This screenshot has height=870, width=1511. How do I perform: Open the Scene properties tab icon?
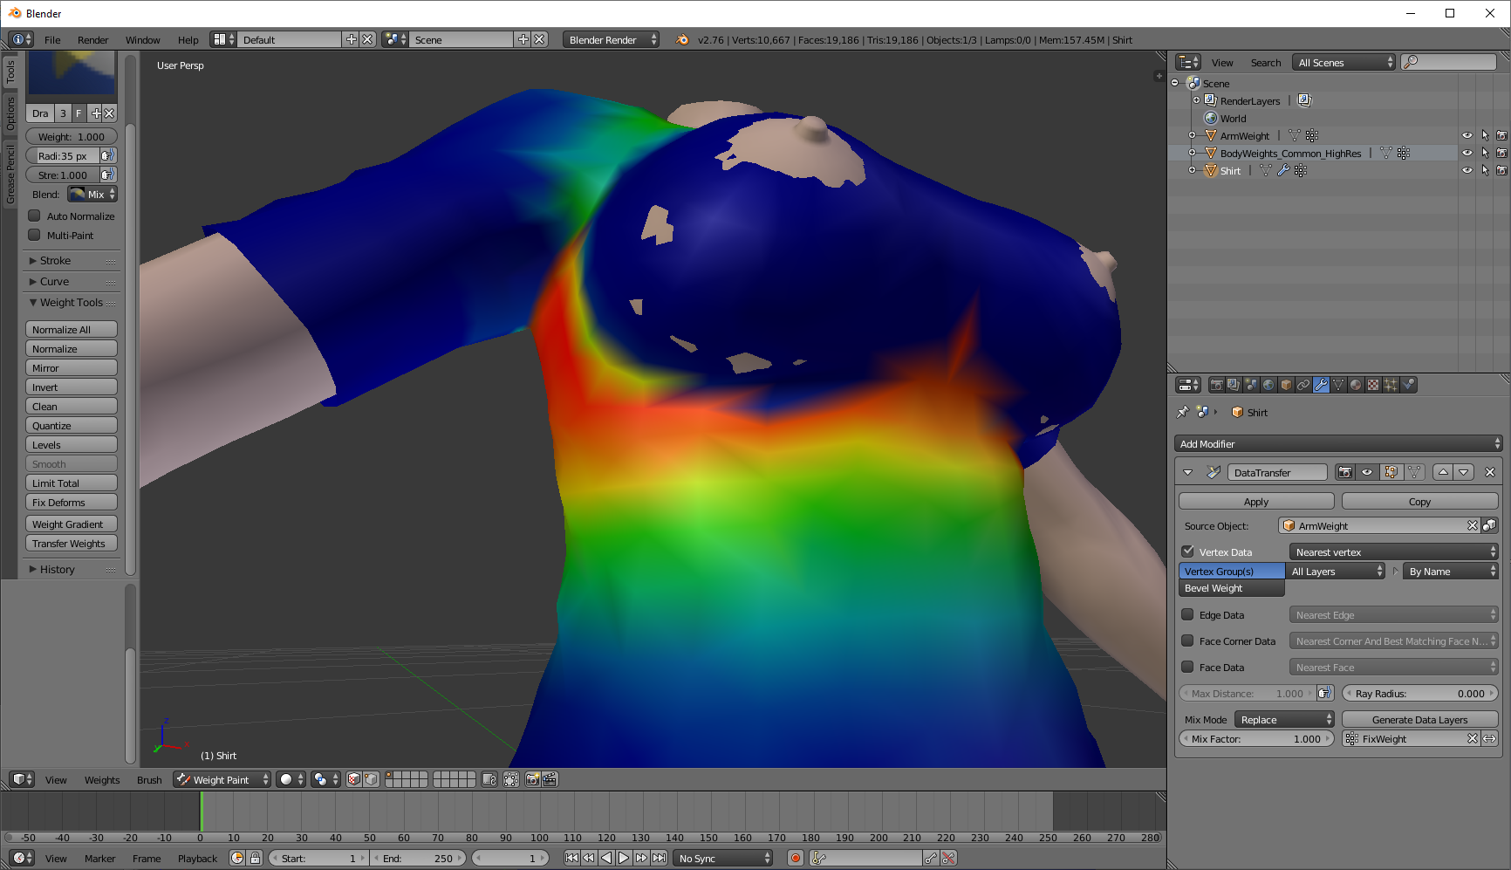tap(1251, 385)
